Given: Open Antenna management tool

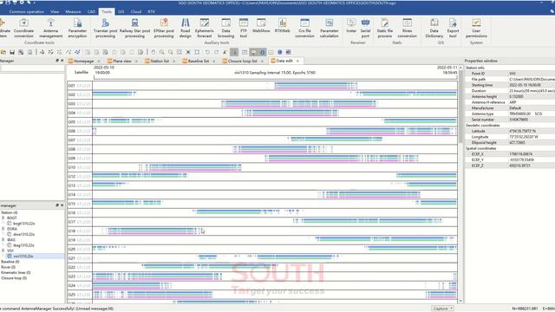Looking at the screenshot, I should coord(50,28).
